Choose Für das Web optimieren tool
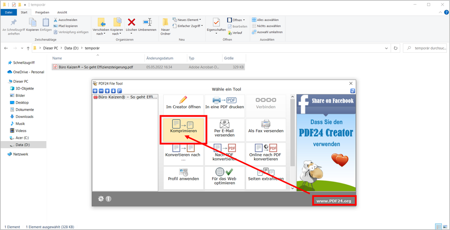The image size is (450, 230). 225,178
